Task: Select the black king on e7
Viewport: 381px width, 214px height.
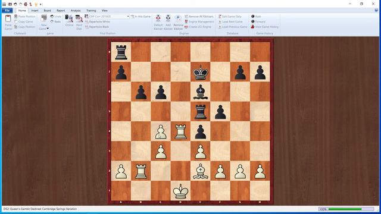Action: tap(201, 73)
